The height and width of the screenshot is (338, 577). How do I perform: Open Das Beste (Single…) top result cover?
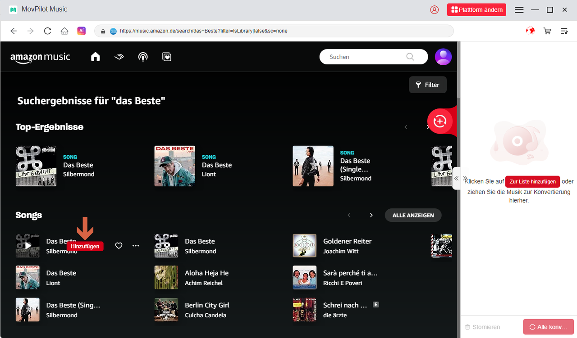pos(313,166)
